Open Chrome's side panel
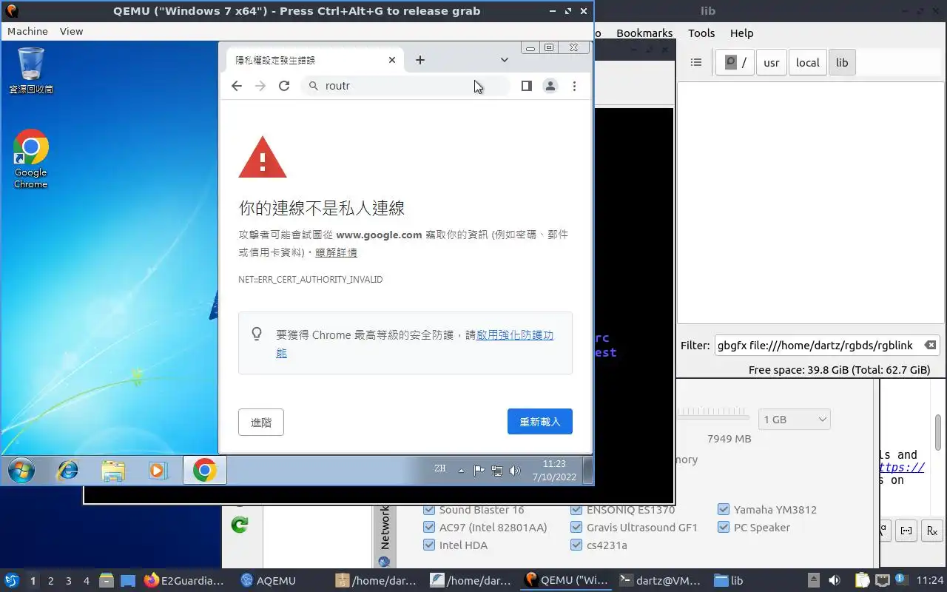This screenshot has height=592, width=947. tap(526, 86)
